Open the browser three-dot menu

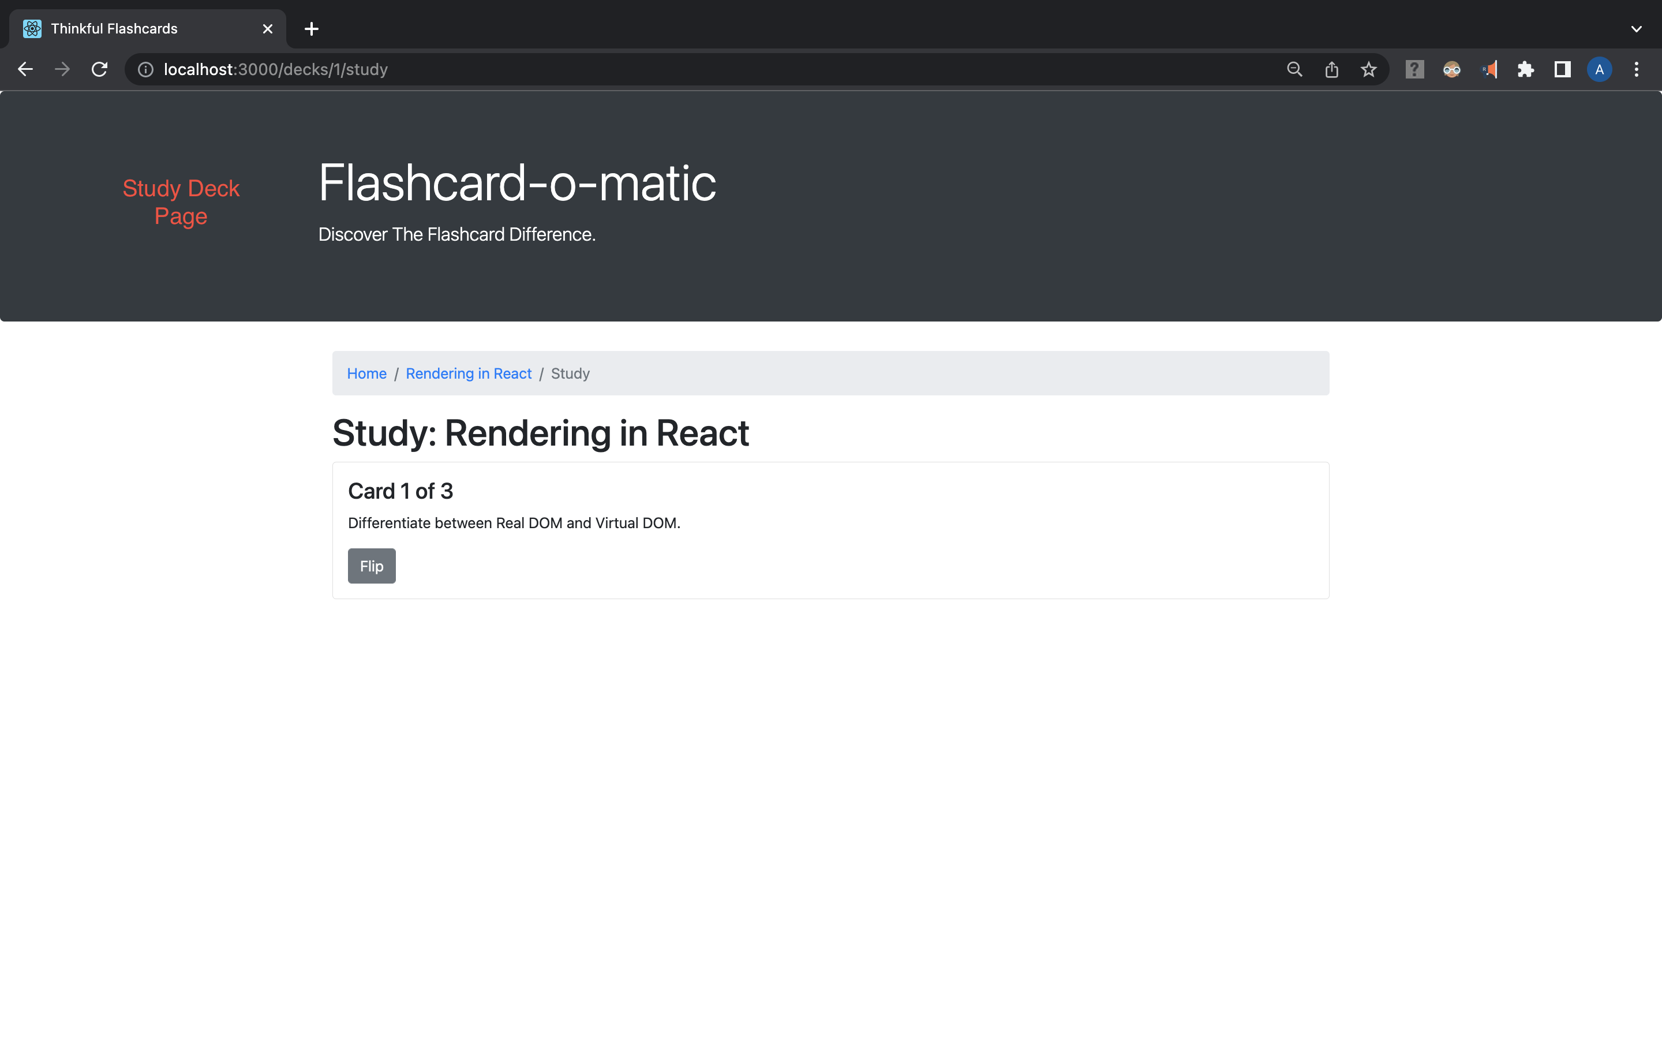pyautogui.click(x=1637, y=69)
